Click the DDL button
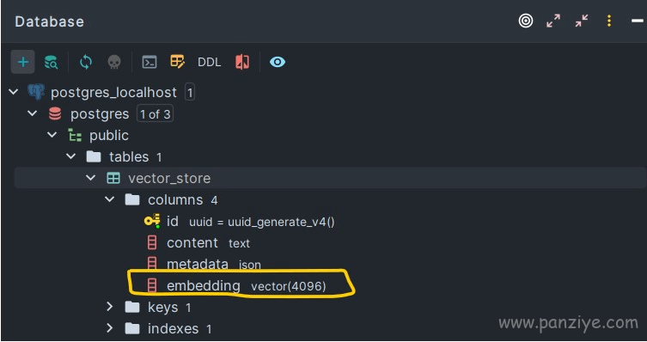The height and width of the screenshot is (342, 647). point(209,62)
